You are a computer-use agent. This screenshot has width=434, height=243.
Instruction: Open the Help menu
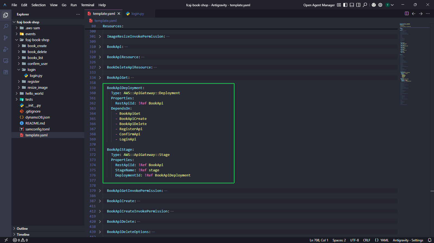point(102,5)
